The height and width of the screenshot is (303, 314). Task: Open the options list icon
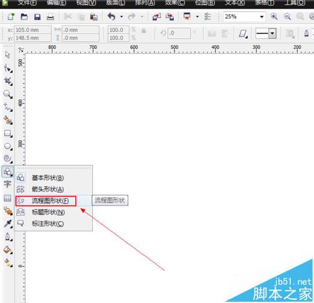coord(207,16)
